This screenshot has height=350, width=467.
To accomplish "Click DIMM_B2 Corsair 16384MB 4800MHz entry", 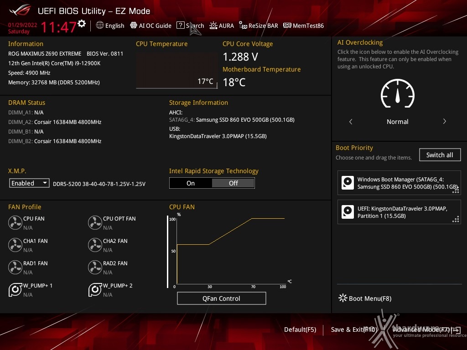I will 55,141.
